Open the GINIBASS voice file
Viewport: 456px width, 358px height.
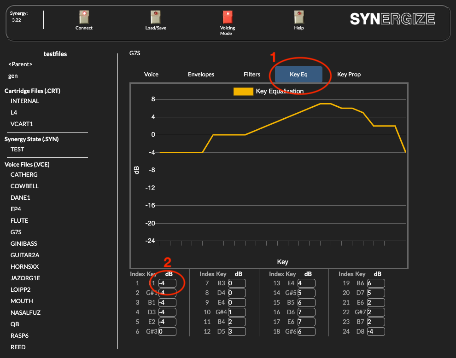pyautogui.click(x=24, y=243)
